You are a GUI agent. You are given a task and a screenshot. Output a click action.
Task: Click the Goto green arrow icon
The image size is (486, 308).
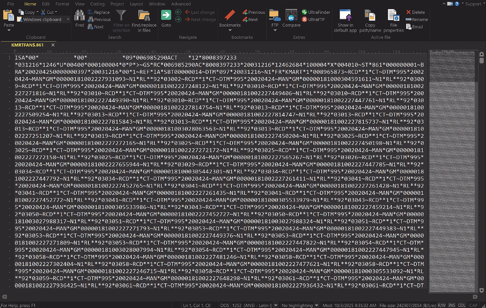click(x=166, y=15)
